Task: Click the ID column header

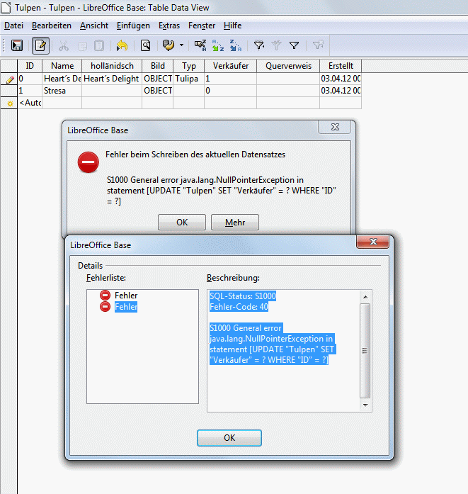Action: [30, 66]
